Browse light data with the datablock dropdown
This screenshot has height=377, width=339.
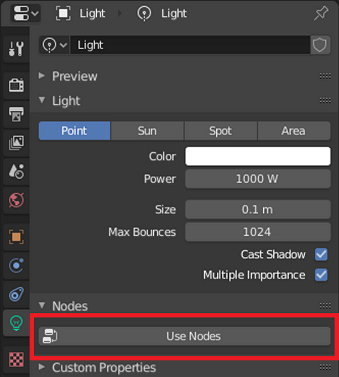(x=54, y=45)
